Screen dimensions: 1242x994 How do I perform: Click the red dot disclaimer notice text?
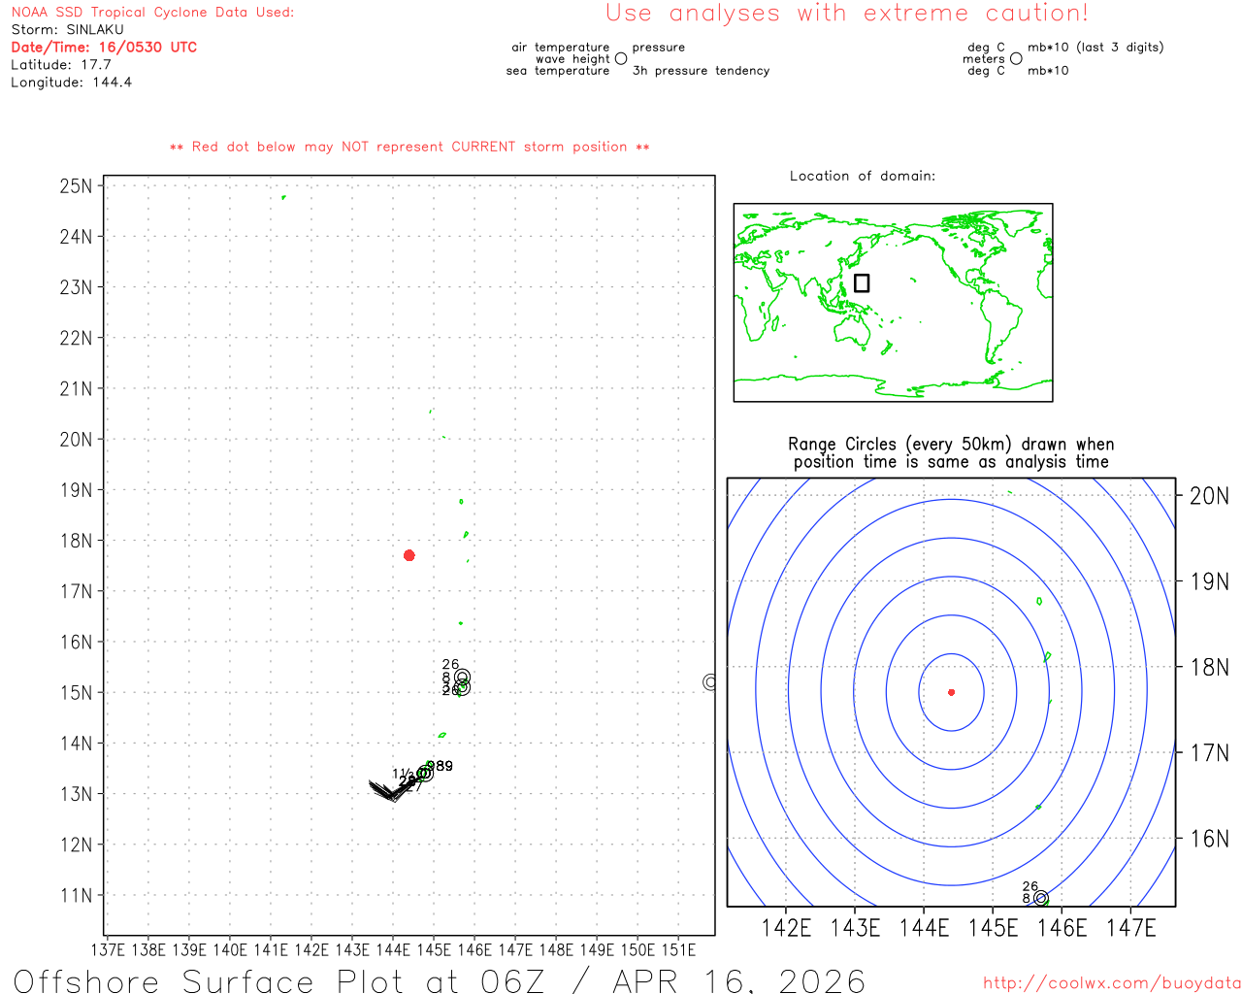coord(409,147)
